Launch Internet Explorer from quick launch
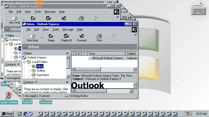 click(x=25, y=114)
